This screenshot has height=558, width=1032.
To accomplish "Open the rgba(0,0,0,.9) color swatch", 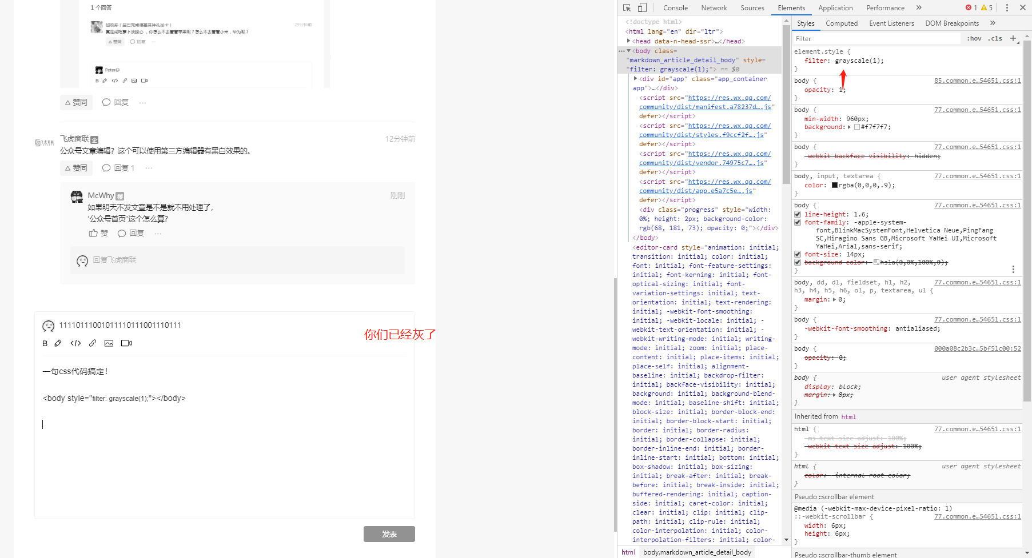I will tap(835, 185).
